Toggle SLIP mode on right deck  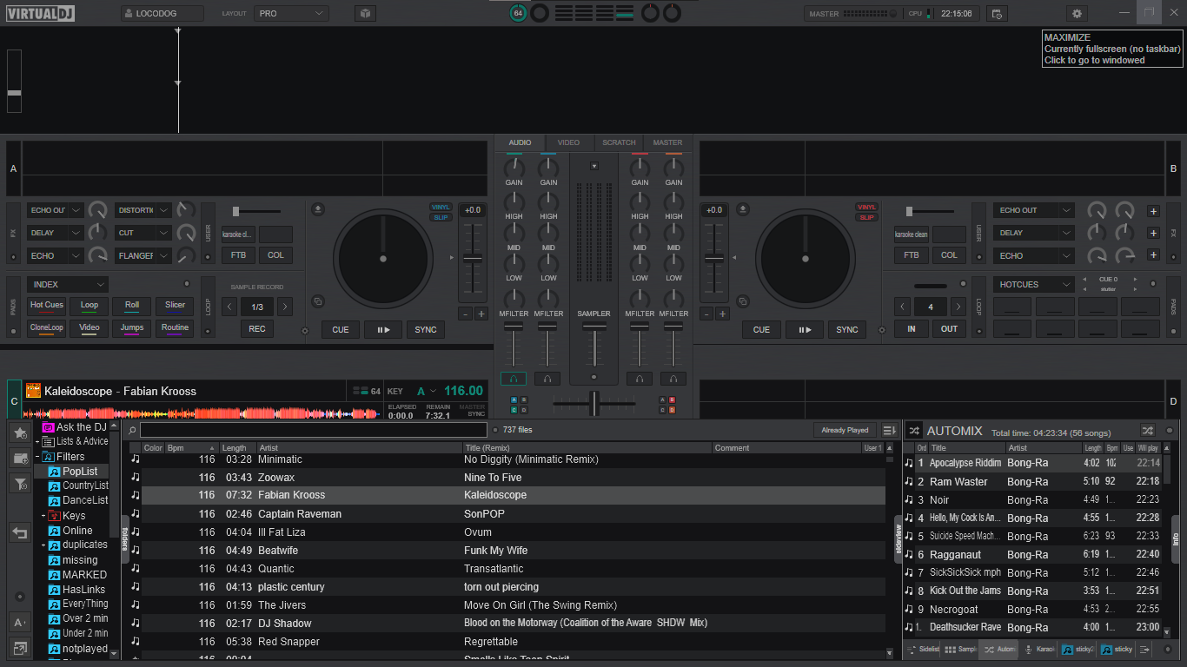click(866, 217)
